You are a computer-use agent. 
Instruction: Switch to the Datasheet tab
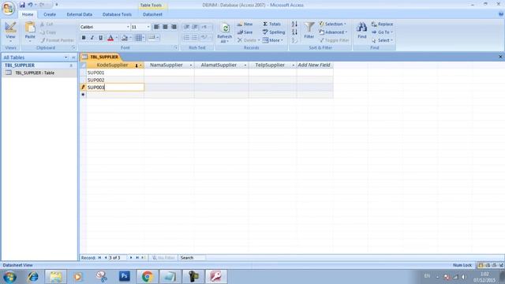(x=152, y=14)
